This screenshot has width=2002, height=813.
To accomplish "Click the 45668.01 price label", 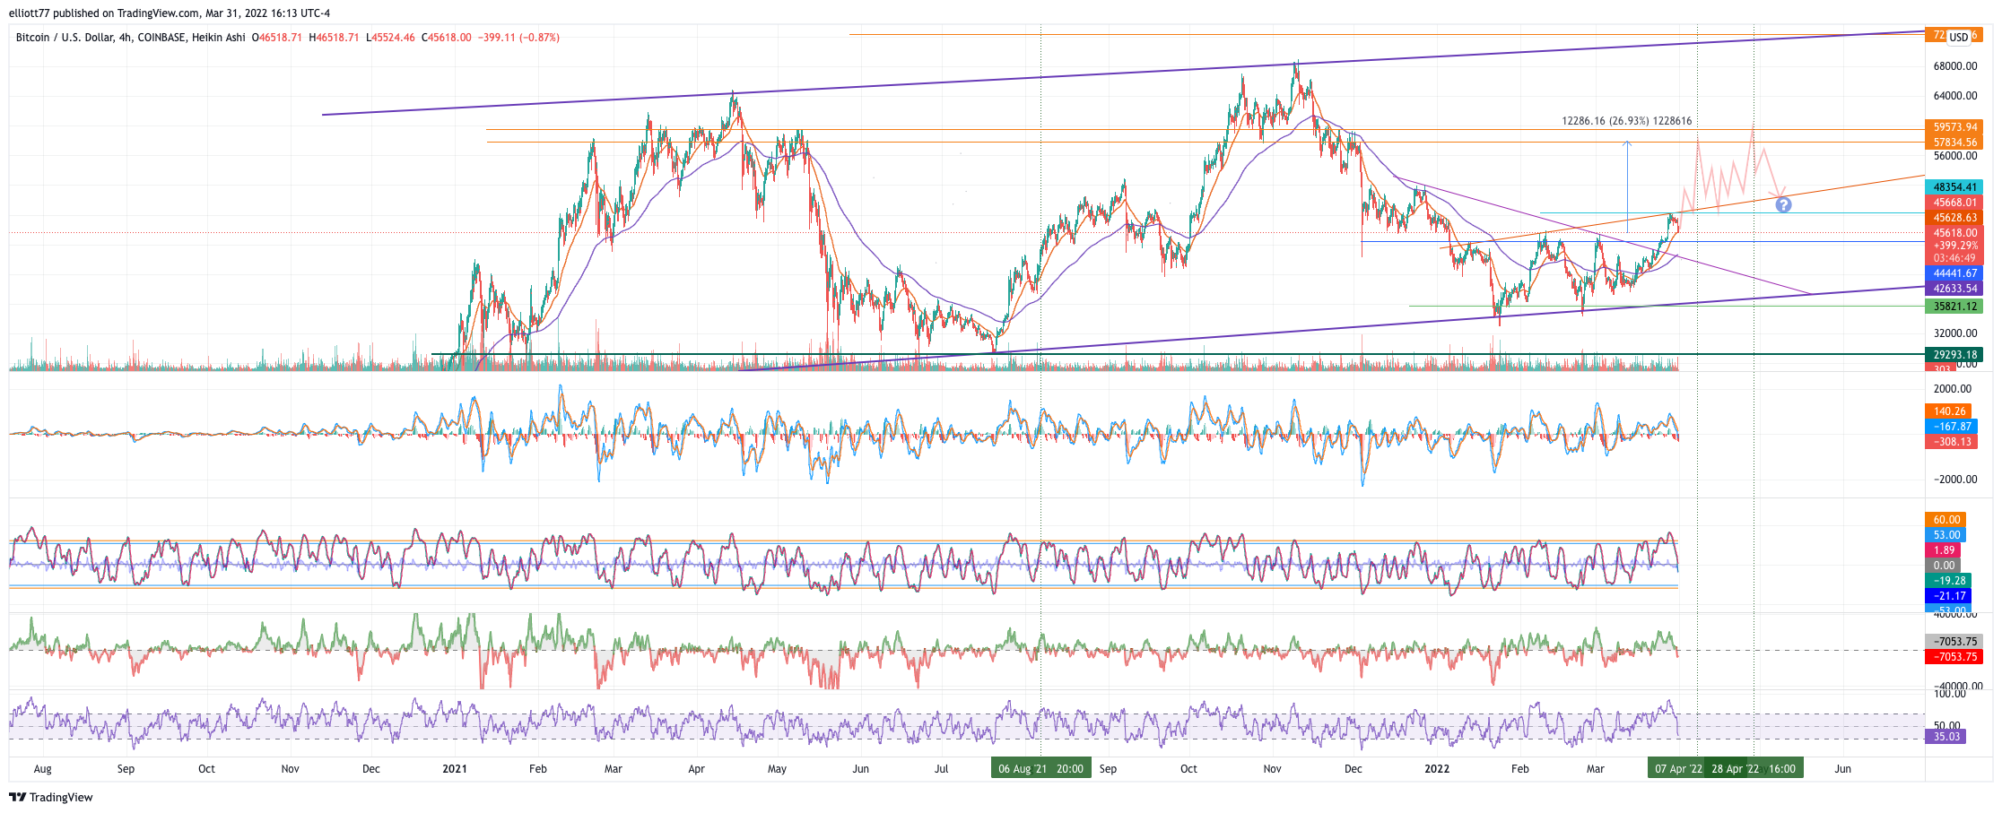I will 1954,203.
